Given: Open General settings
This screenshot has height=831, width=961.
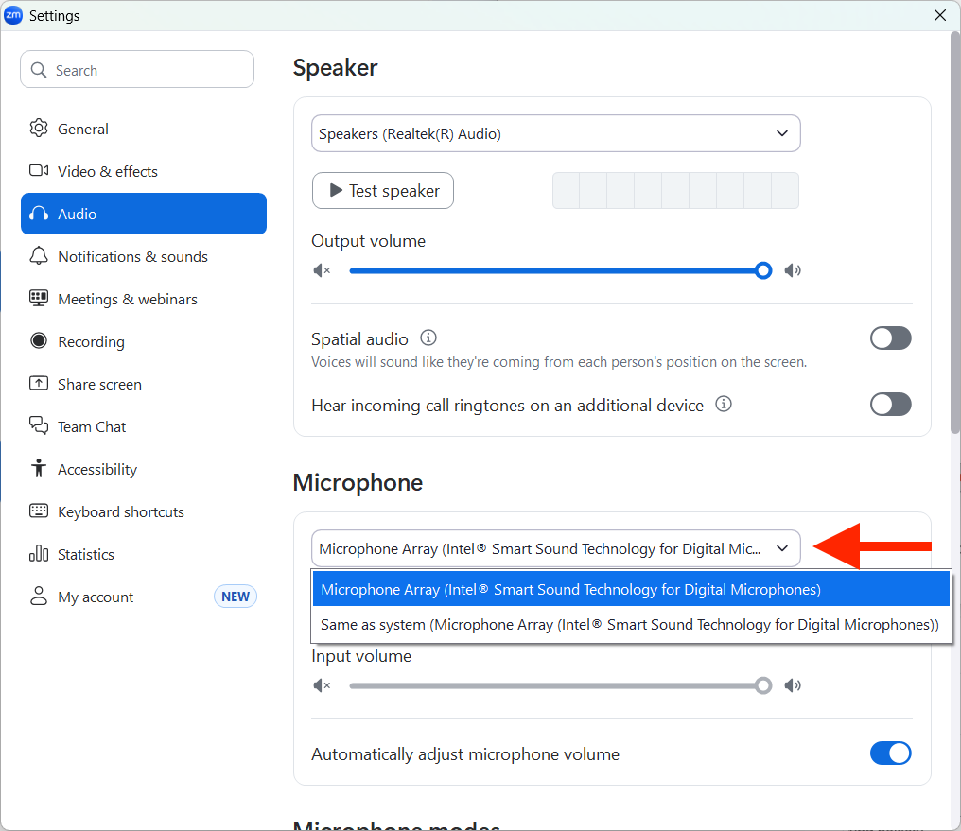Looking at the screenshot, I should coord(144,129).
